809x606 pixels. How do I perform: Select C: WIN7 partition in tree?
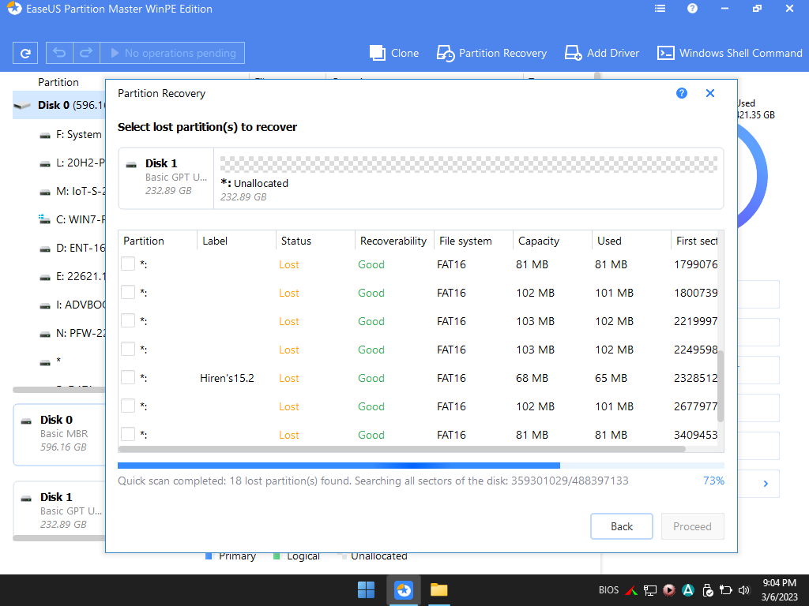coord(72,219)
